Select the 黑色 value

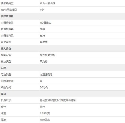42,107
